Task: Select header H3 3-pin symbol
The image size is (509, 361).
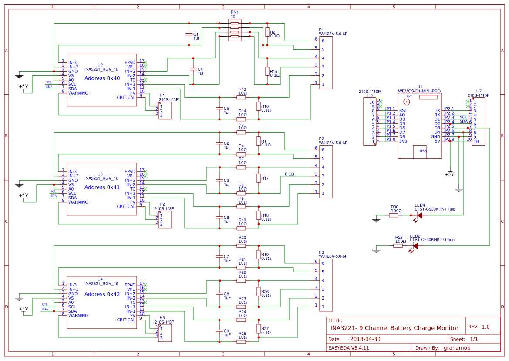Action: 165,333
